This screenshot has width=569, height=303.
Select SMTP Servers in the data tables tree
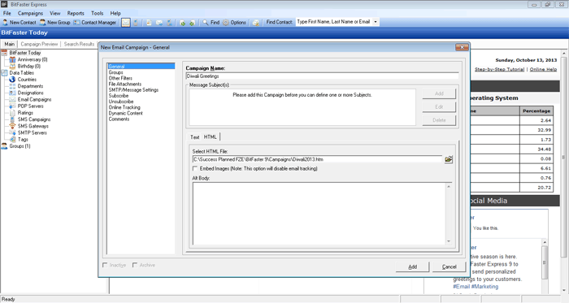coord(32,133)
